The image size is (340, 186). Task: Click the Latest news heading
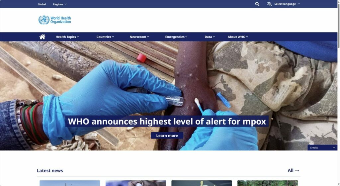pos(50,171)
